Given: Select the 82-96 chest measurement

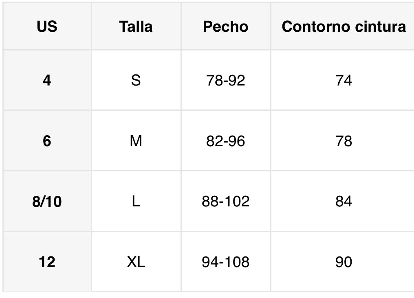Looking at the screenshot, I should coord(225,141).
